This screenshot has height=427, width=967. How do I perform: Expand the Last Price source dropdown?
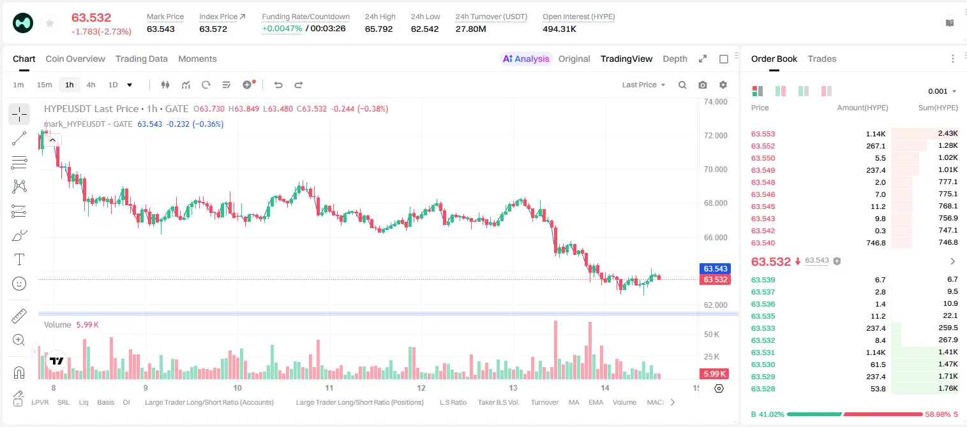coord(643,85)
